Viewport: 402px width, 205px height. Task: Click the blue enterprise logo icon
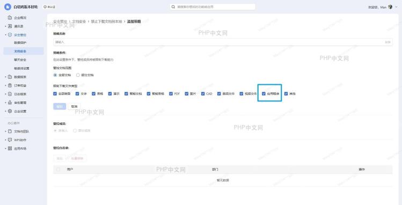pyautogui.click(x=8, y=7)
